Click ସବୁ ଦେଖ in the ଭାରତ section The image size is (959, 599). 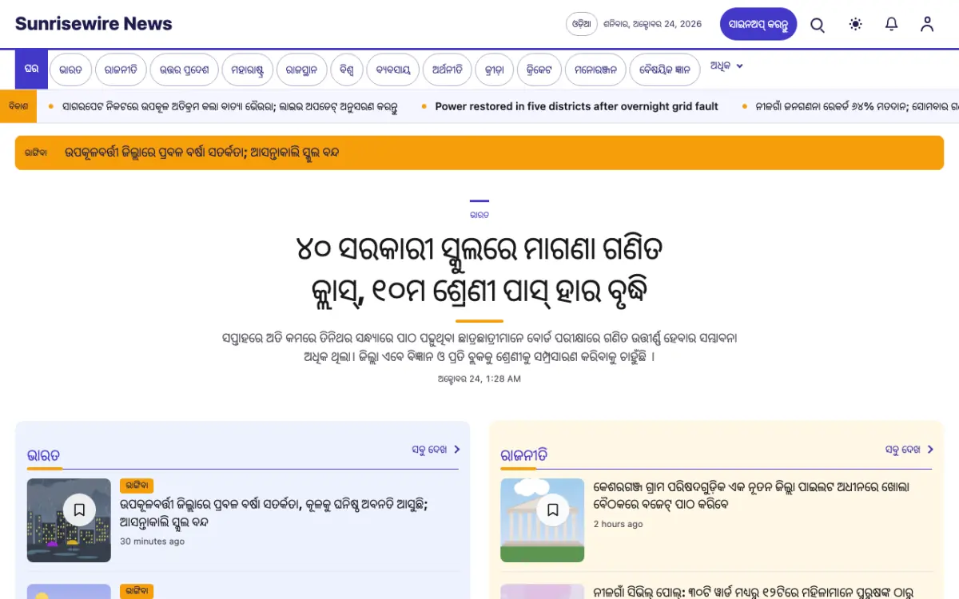[436, 450]
